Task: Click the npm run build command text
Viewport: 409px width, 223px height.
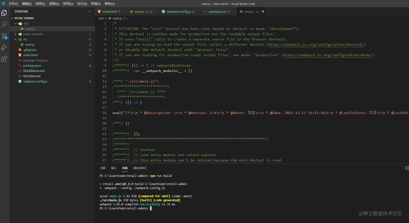Action: (x=161, y=176)
